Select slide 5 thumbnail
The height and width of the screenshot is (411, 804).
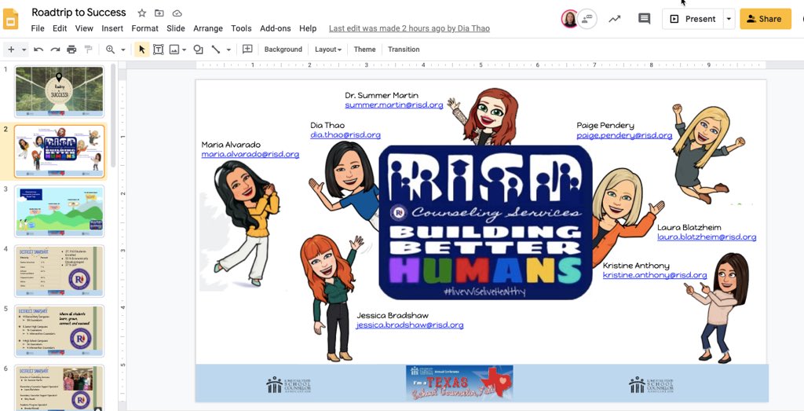60,331
